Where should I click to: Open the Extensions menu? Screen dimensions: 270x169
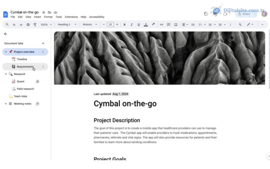click(71, 17)
